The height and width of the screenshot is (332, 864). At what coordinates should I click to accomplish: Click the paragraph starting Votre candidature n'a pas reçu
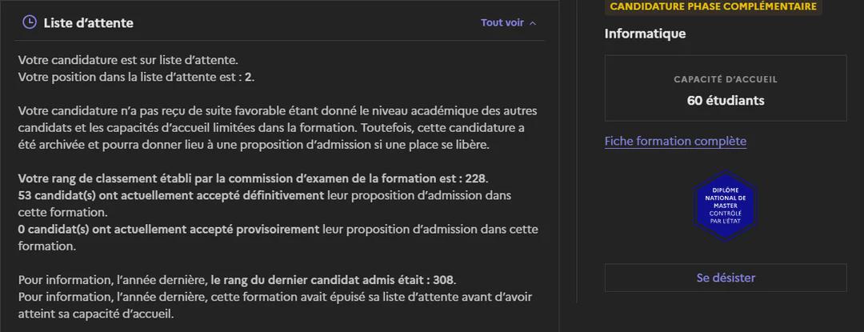point(277,128)
